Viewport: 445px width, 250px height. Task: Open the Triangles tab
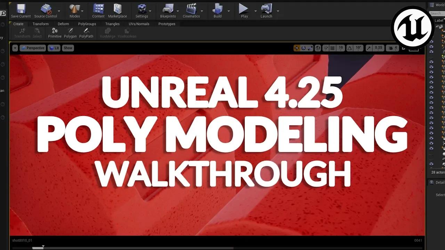[112, 24]
